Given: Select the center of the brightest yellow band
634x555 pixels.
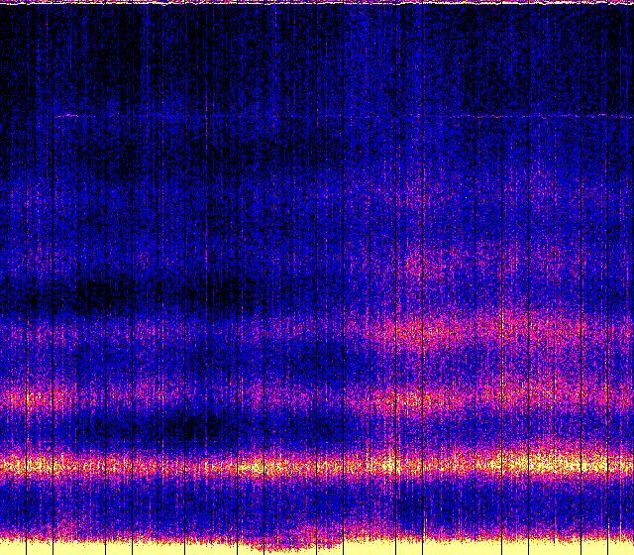Looking at the screenshot, I should pos(317,464).
